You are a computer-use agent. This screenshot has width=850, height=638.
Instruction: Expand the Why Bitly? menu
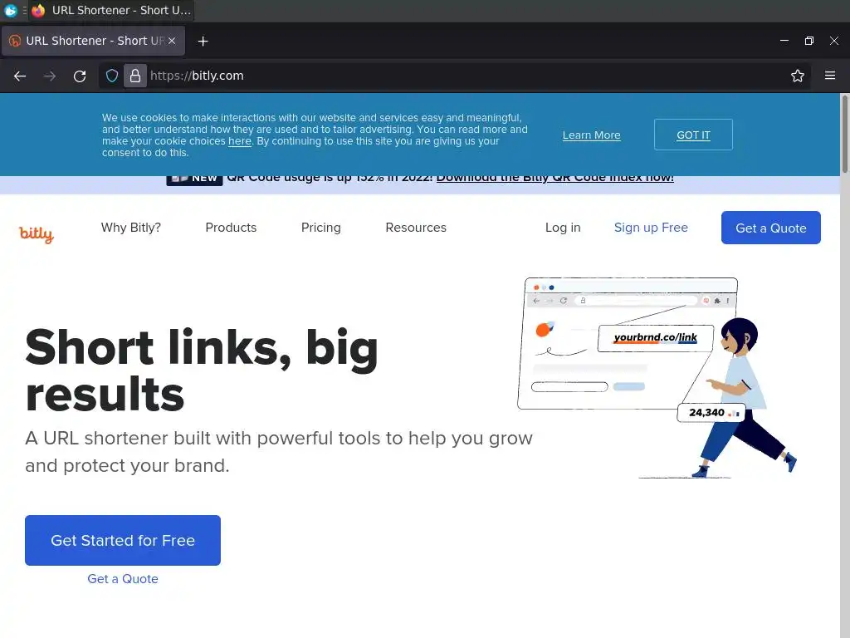130,228
